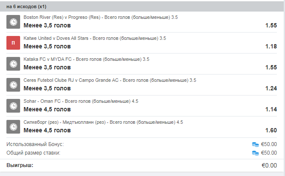Click the 'на 6 исходов (x1)' header
Screen dimensions: 285x176
point(27,7)
